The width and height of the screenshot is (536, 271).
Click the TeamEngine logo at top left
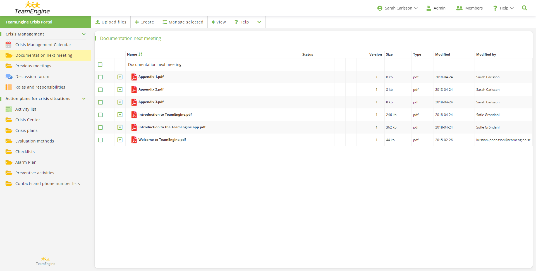pos(32,8)
